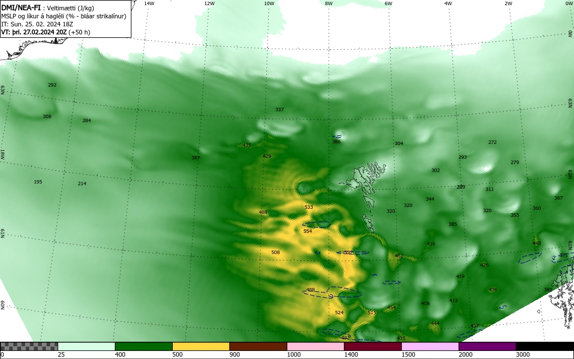Select the map value 444
Image resolution: width=574 pixels, height=359 pixels.
[x=435, y=323]
